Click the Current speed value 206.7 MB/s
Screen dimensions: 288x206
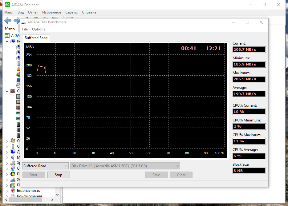click(x=249, y=50)
